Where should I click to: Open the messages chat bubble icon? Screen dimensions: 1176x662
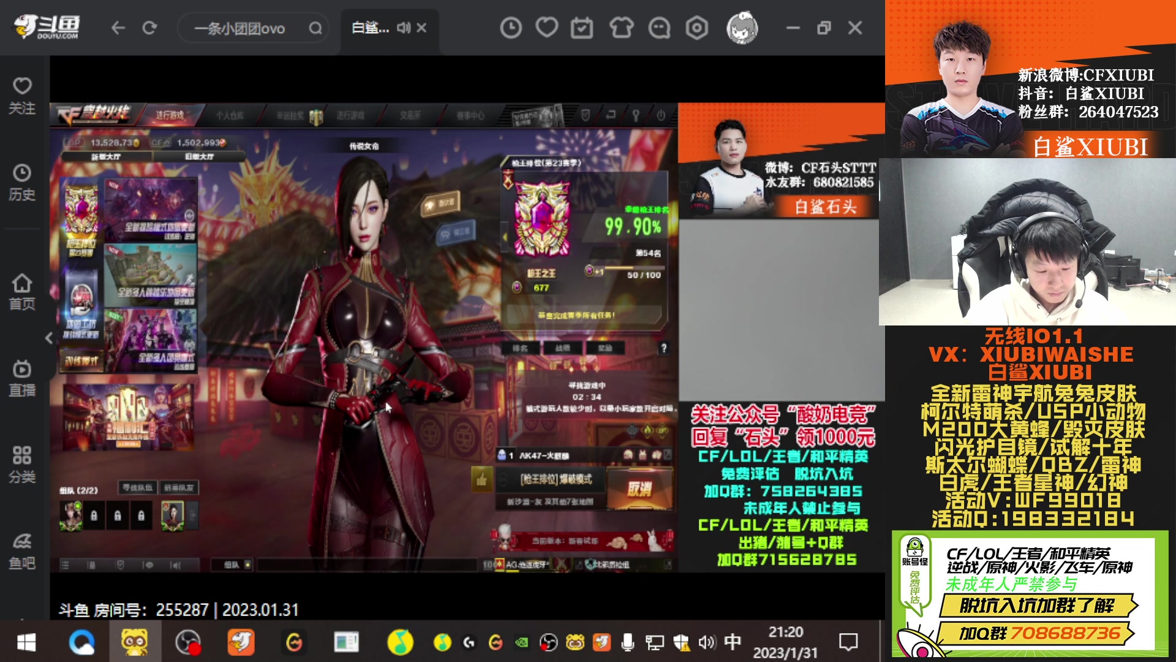659,28
